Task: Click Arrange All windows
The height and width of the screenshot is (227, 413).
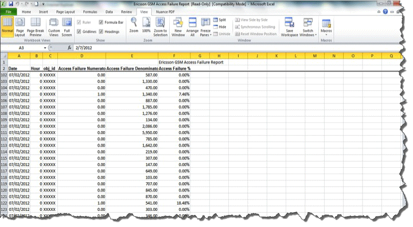Action: [x=192, y=27]
